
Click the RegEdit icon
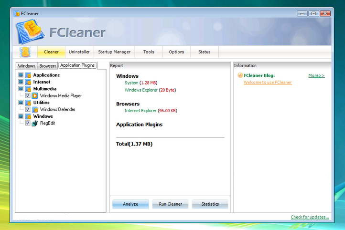coord(35,123)
